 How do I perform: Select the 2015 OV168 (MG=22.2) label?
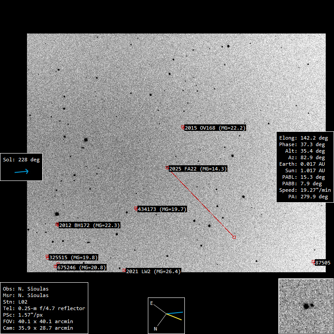[x=215, y=128]
